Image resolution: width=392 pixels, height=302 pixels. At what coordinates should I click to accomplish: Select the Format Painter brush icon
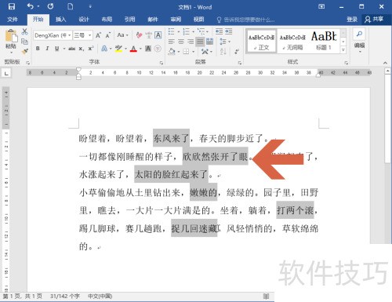(x=25, y=51)
